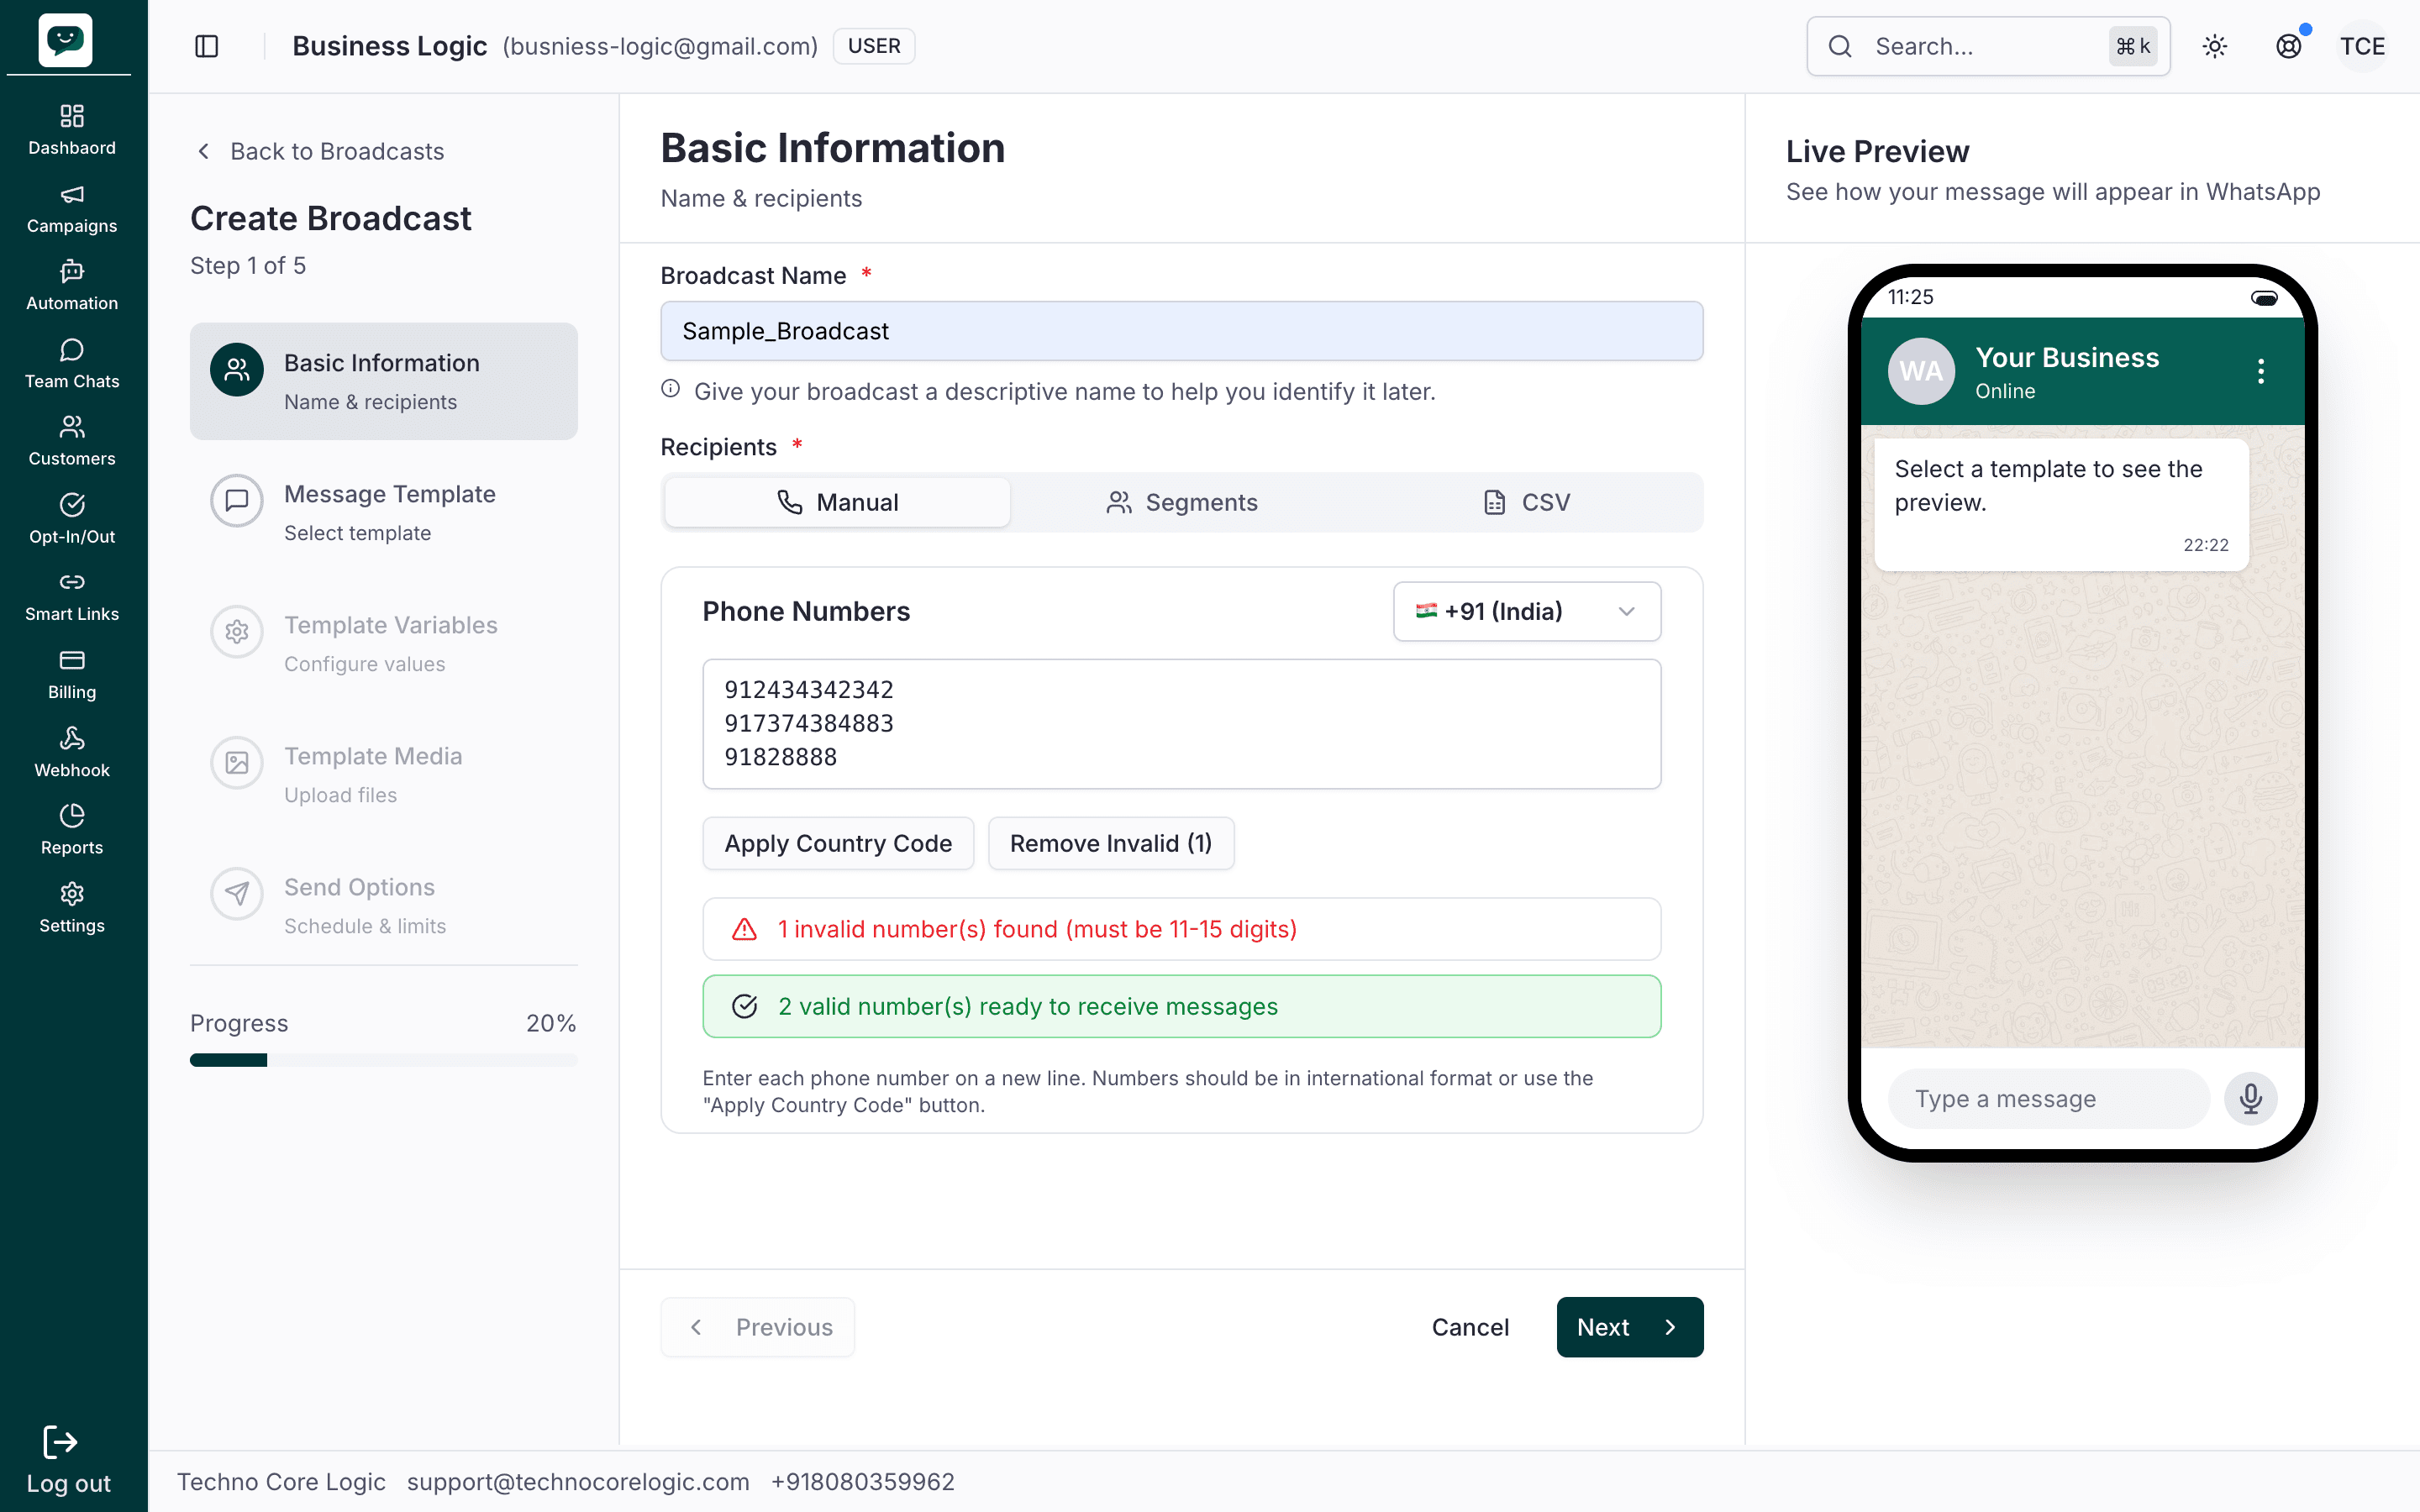This screenshot has width=2420, height=1512.
Task: Open WhatsApp preview three-dot menu
Action: 2261,371
